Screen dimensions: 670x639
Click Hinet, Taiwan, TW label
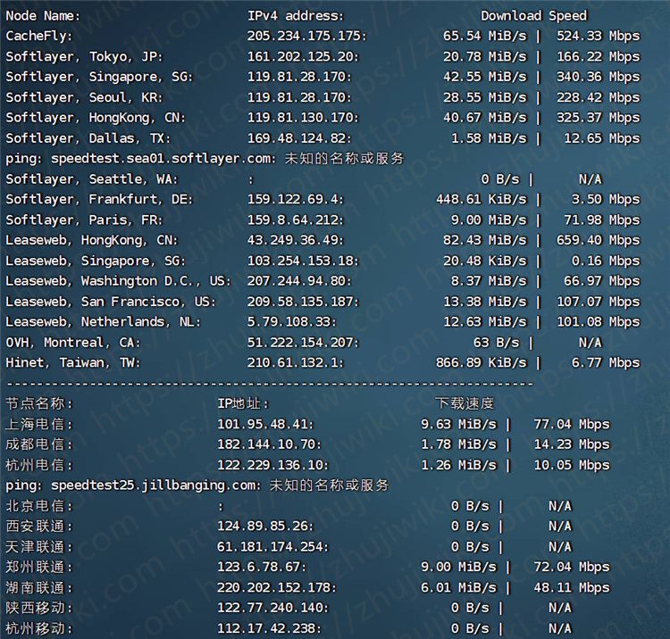[x=73, y=363]
